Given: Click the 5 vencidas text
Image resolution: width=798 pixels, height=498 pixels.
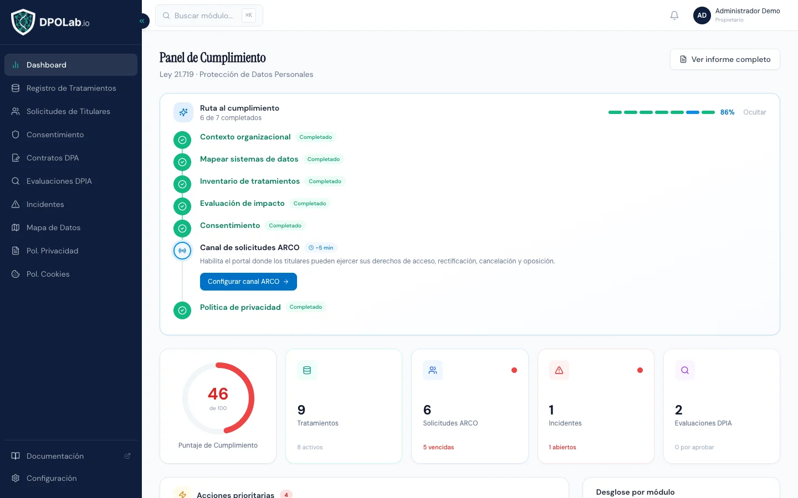Looking at the screenshot, I should (438, 447).
